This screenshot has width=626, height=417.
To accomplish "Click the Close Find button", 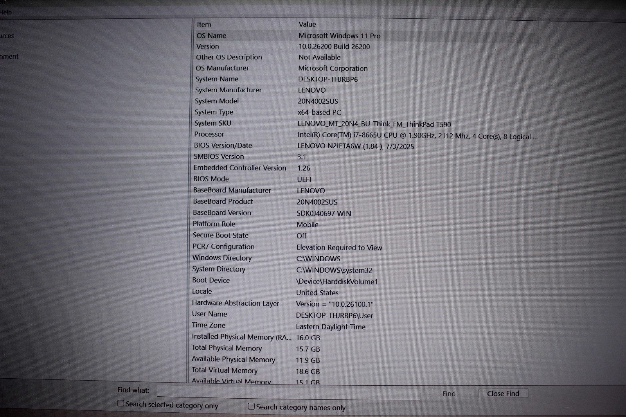I will tap(503, 394).
